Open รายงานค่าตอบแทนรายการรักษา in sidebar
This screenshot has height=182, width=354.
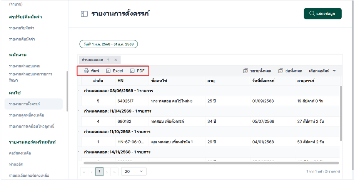pyautogui.click(x=31, y=77)
